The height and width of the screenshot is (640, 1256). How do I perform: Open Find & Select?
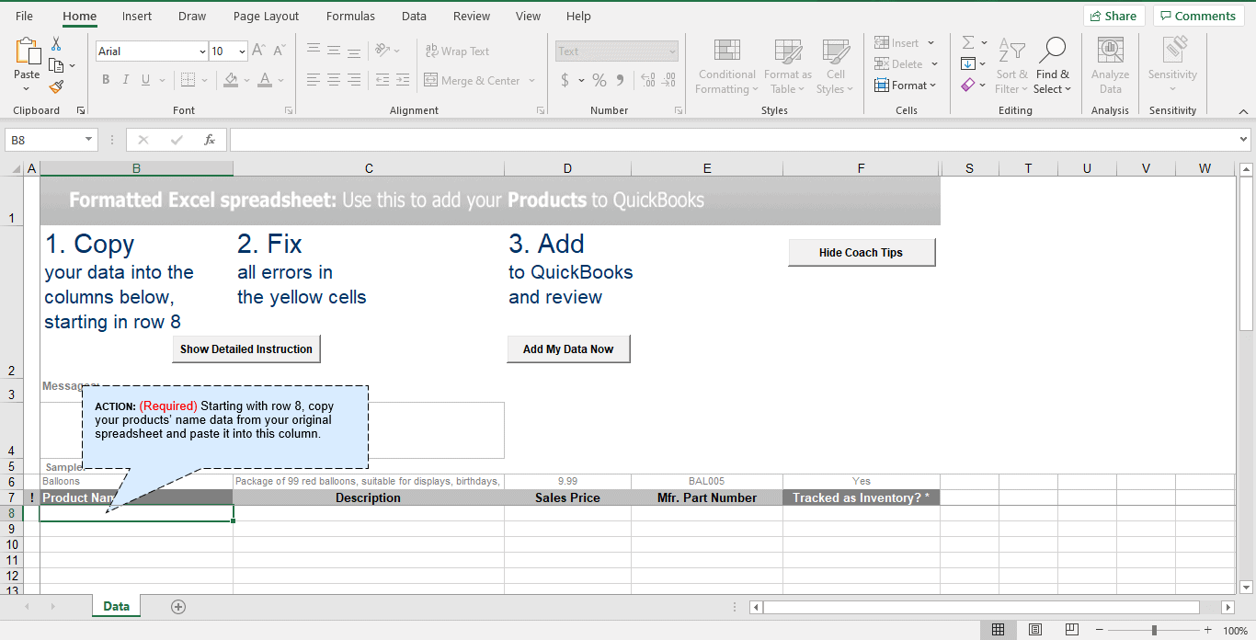(1053, 66)
